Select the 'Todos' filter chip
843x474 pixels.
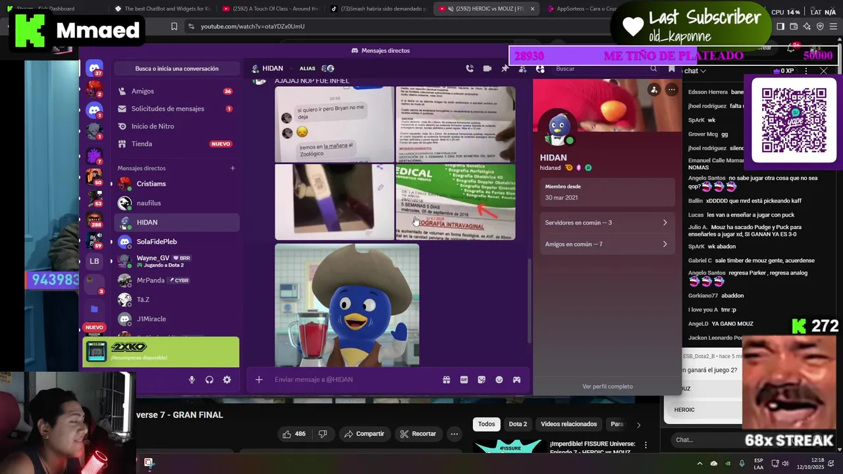[x=487, y=424]
